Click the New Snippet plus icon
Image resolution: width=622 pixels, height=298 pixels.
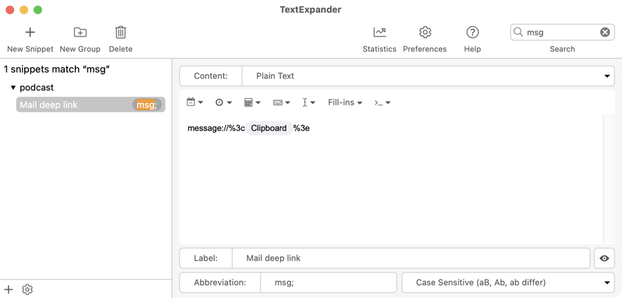click(x=30, y=32)
